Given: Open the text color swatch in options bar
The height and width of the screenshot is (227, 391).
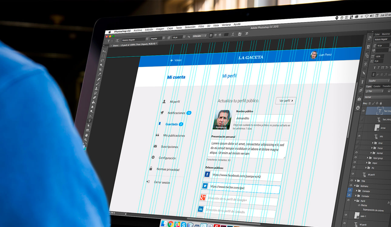Looking at the screenshot, I should (x=226, y=35).
